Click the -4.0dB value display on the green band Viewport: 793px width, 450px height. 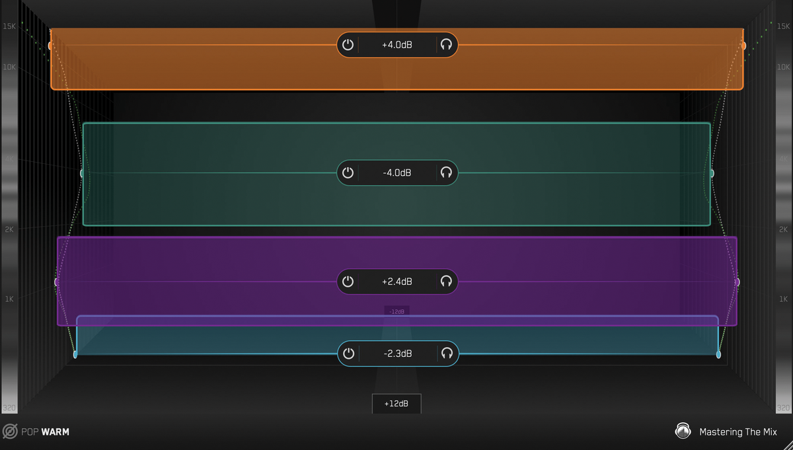point(397,172)
